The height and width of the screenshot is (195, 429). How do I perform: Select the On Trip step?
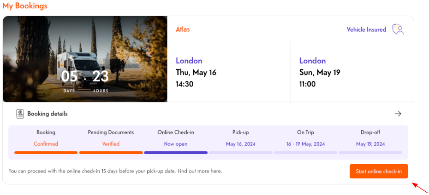pyautogui.click(x=305, y=138)
